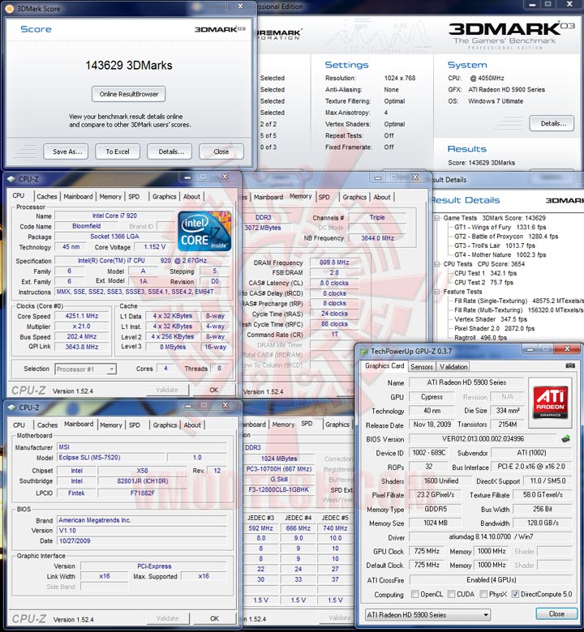This screenshot has width=584, height=632.
Task: Click the To Excel button
Action: (118, 152)
